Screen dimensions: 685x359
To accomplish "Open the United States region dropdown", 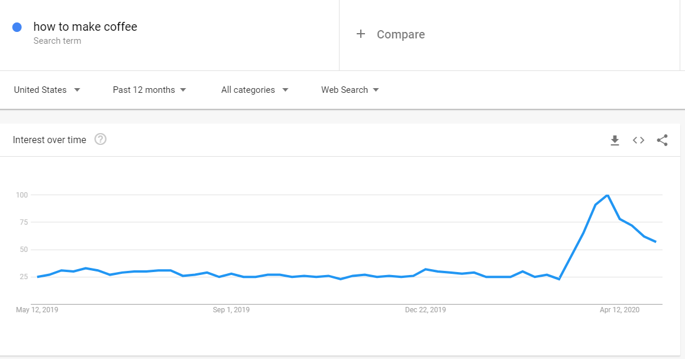I will 47,90.
